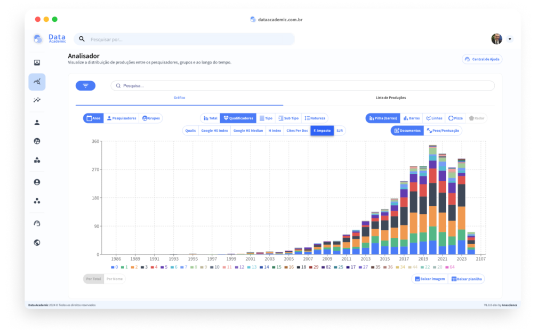546x330 pixels.
Task: Click the blue filter button
Action: [86, 86]
